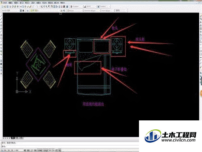Switch to the Layout1 tab

[17, 138]
